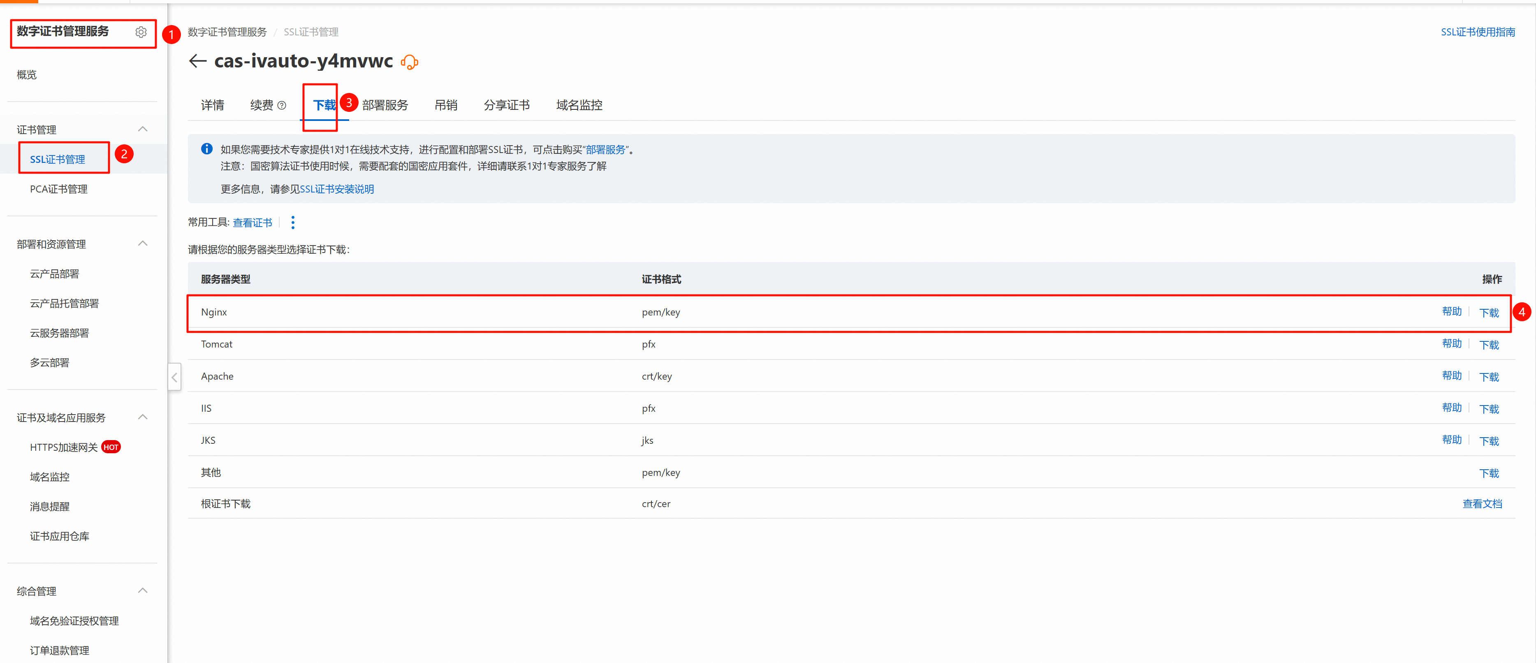Viewport: 1536px width, 663px height.
Task: Switch to the 详情 tab
Action: point(212,105)
